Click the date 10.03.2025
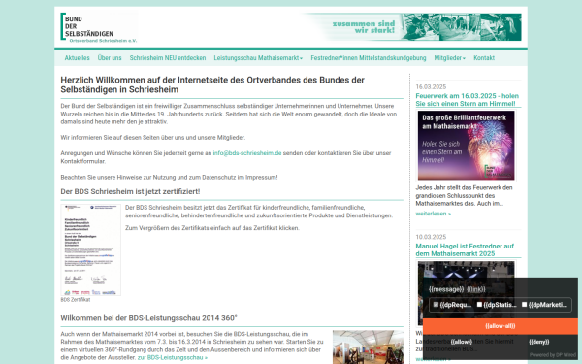The image size is (582, 364). (x=431, y=237)
